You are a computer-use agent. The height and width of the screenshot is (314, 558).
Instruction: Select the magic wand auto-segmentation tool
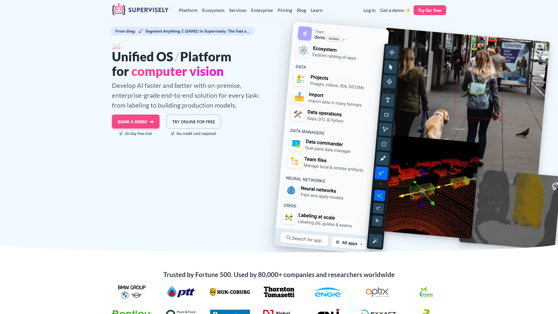click(375, 241)
